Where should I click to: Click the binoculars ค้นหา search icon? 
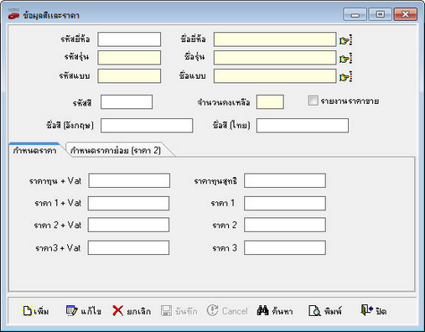pos(262,310)
